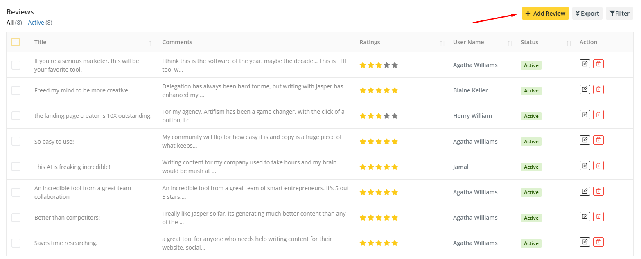Edit the Henry William review

[585, 115]
